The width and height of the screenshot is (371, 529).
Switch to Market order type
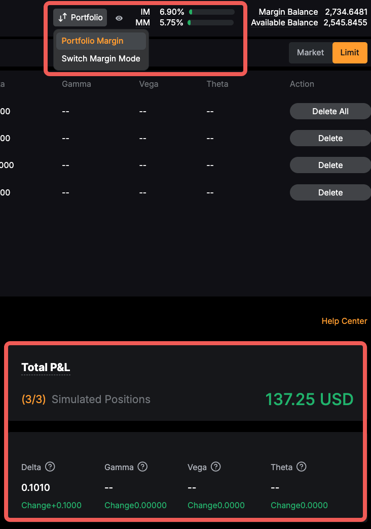[x=310, y=53]
